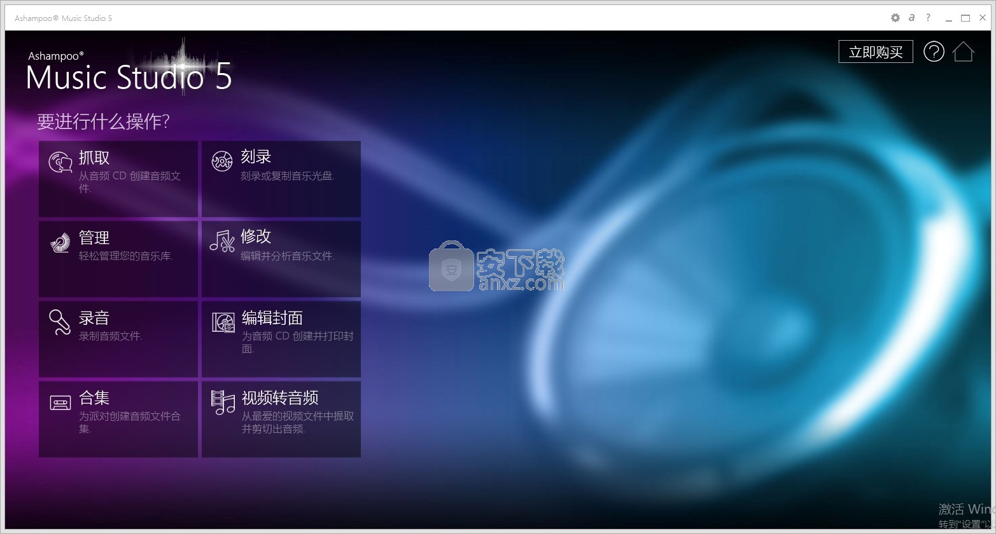
Task: Click the 合集 cassette tape icon
Action: [x=60, y=402]
